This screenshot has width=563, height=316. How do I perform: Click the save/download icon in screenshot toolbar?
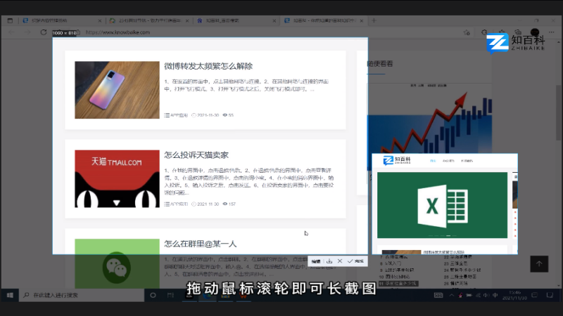[329, 261]
